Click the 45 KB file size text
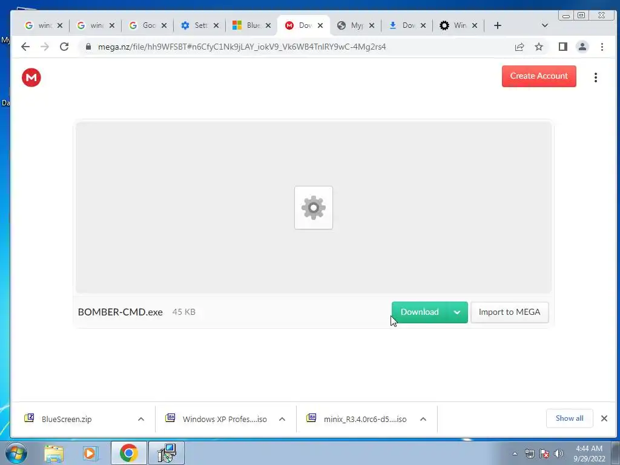The height and width of the screenshot is (465, 620). coord(184,312)
